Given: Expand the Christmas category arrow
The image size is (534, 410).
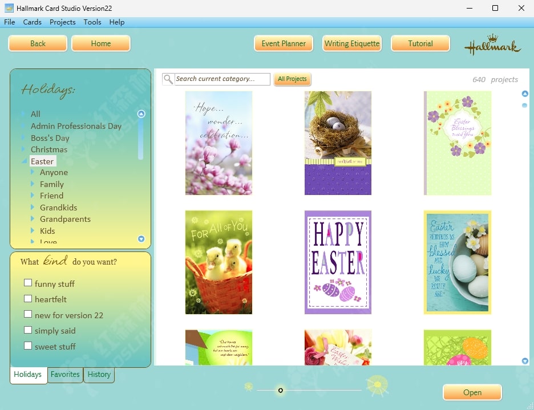Looking at the screenshot, I should [23, 149].
